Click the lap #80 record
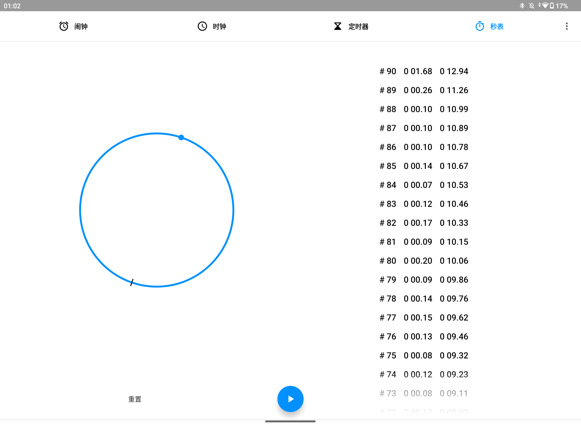581x427 pixels. [x=424, y=261]
